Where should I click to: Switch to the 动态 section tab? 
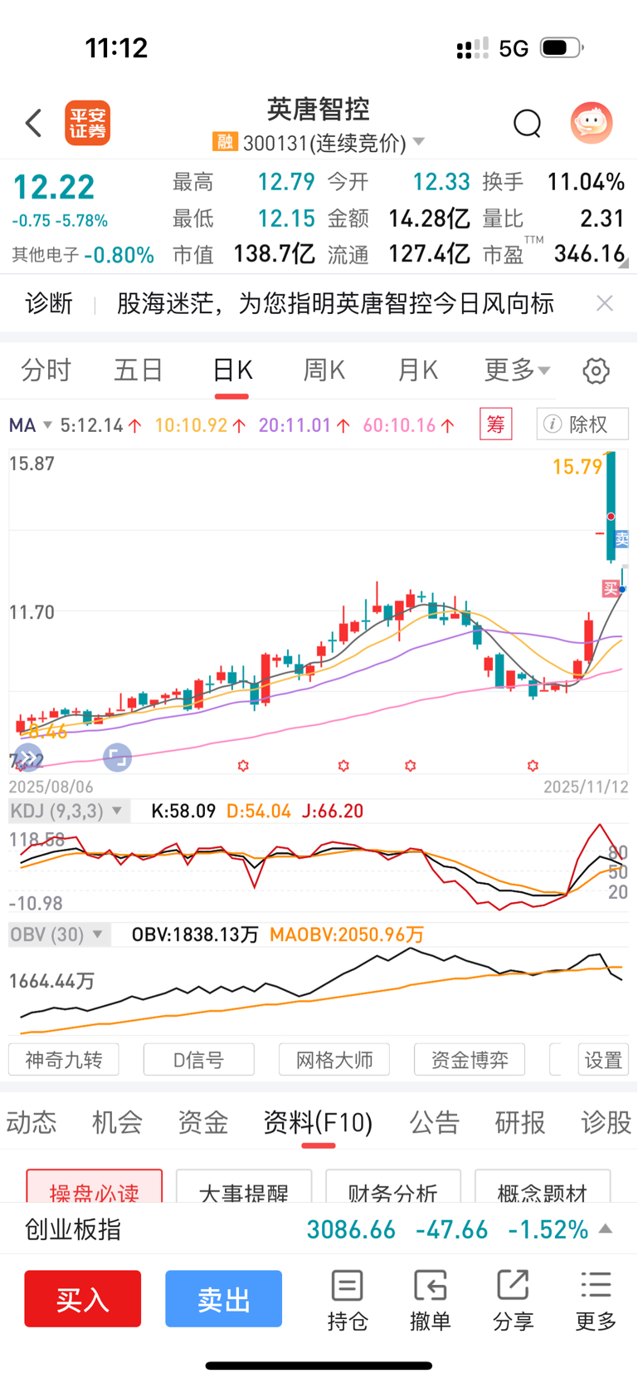point(32,1122)
